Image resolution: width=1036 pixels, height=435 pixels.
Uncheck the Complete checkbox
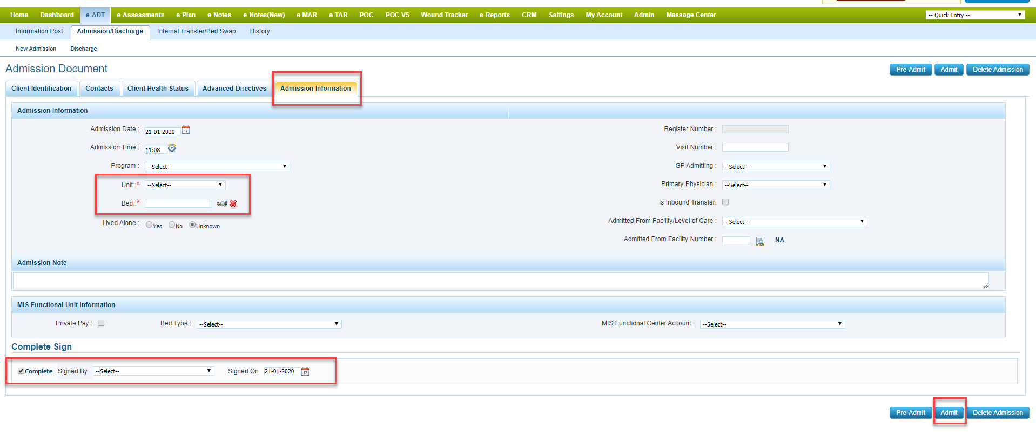point(21,371)
